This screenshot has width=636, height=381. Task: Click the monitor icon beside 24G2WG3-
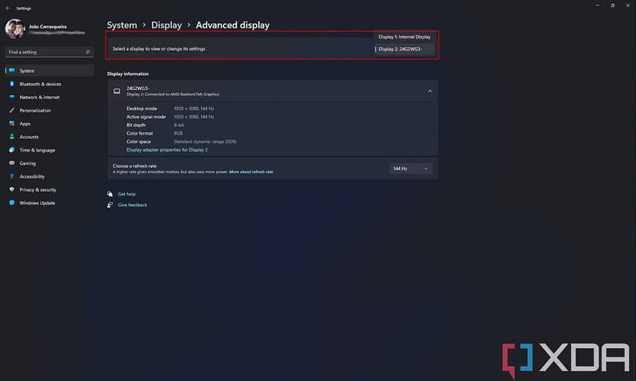click(117, 91)
